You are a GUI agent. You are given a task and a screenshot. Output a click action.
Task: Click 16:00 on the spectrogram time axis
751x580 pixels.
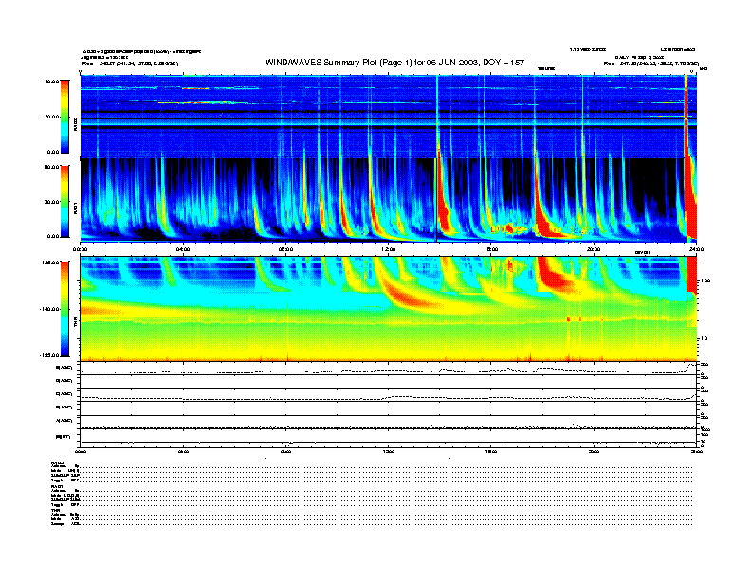coord(491,249)
